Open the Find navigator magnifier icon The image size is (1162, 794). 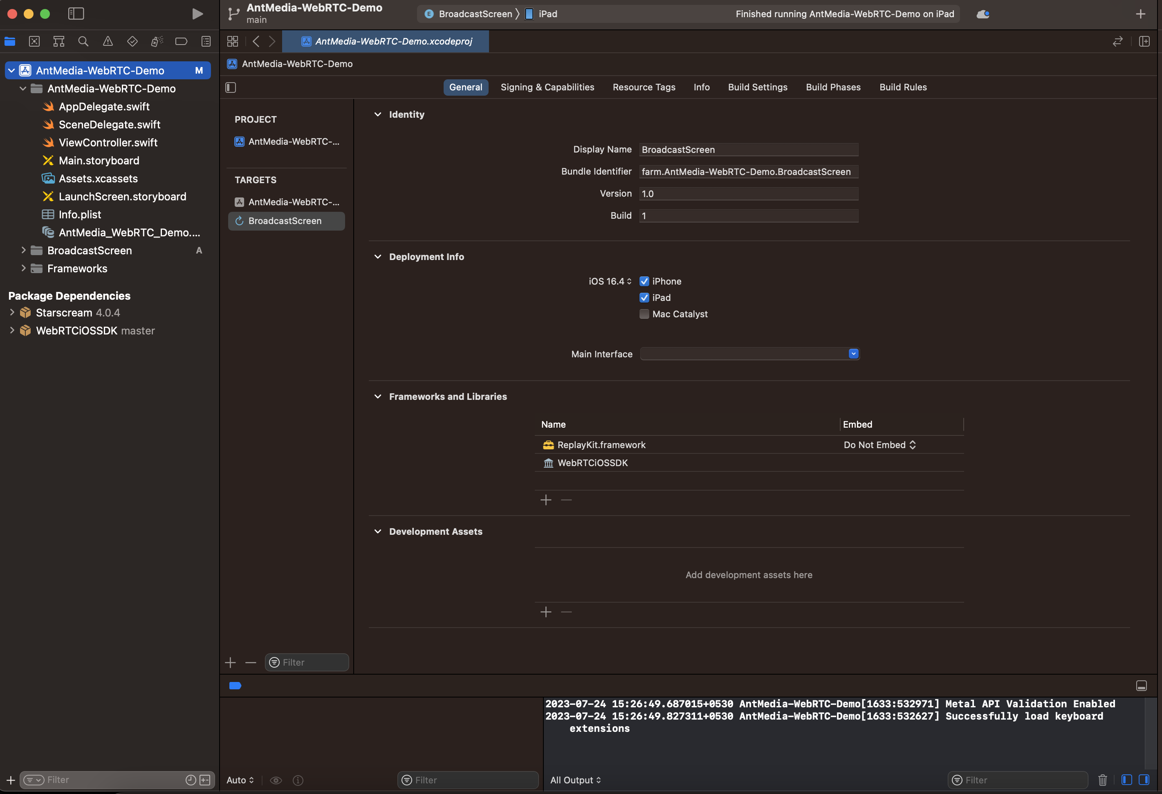pyautogui.click(x=83, y=42)
